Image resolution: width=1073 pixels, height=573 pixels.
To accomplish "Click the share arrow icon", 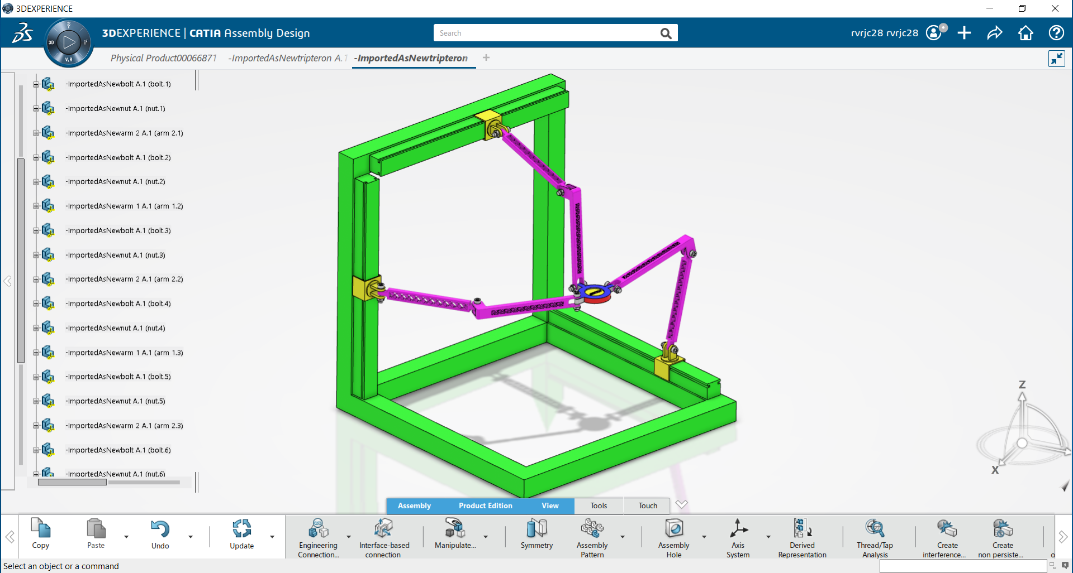I will (995, 33).
